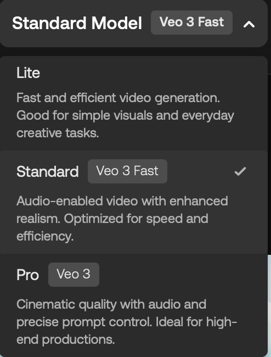The height and width of the screenshot is (357, 271).
Task: Choose the Standard model title
Action: 48,171
